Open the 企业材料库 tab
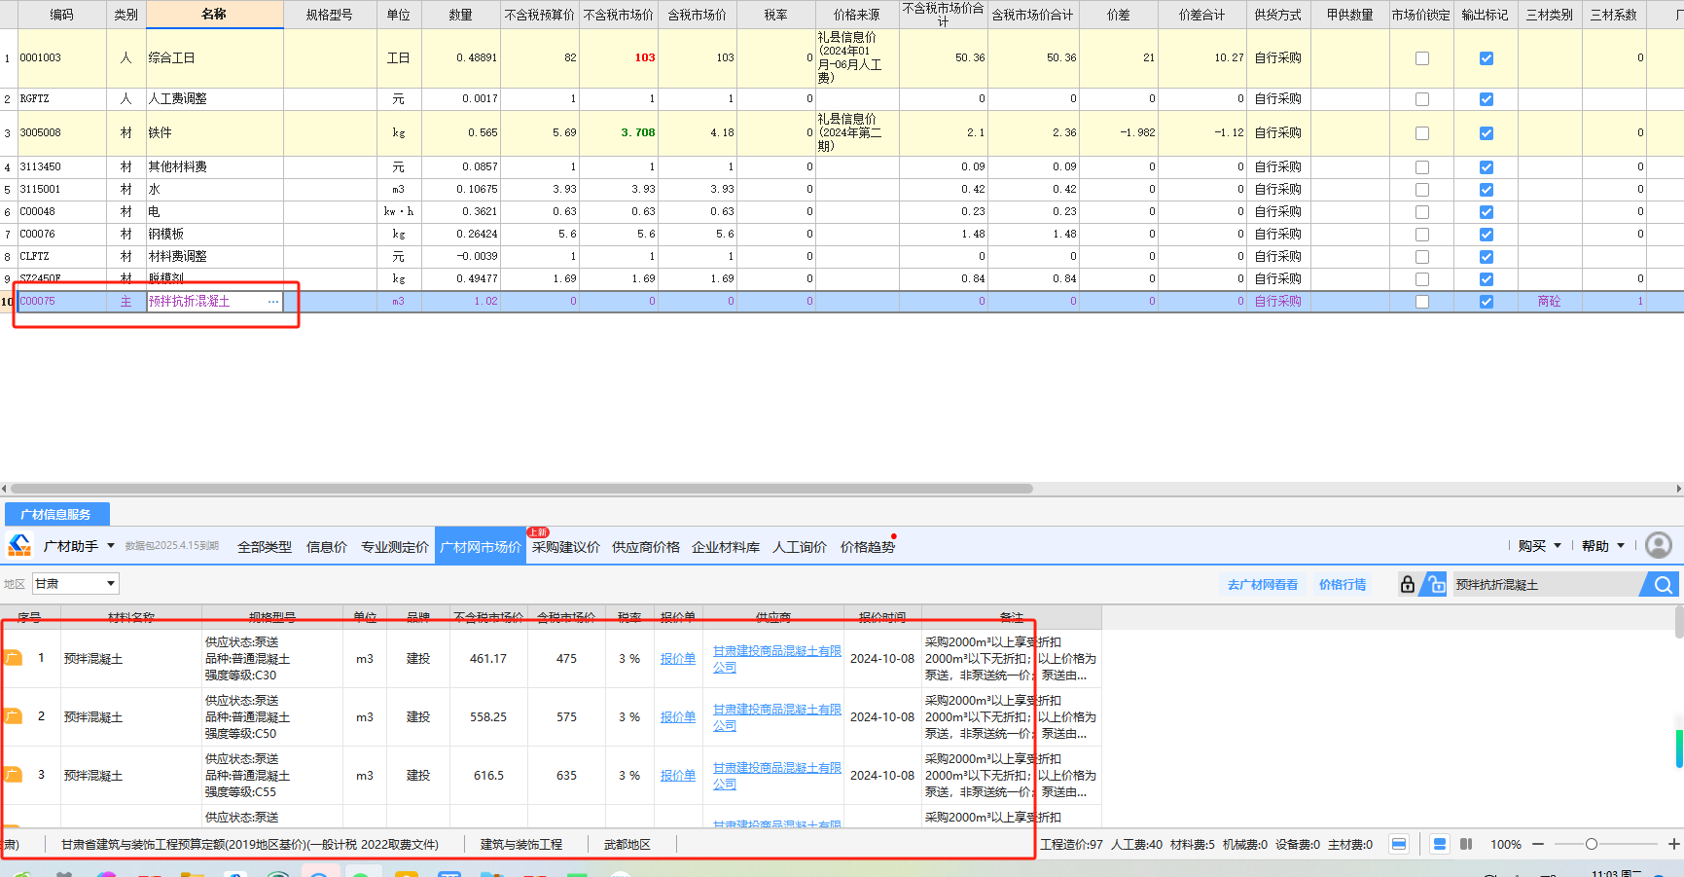The image size is (1684, 877). pyautogui.click(x=726, y=547)
